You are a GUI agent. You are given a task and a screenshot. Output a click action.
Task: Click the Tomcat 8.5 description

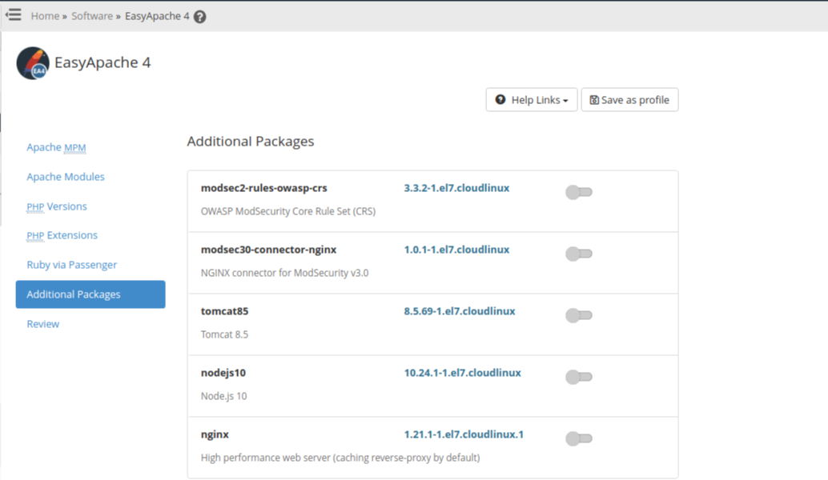224,334
